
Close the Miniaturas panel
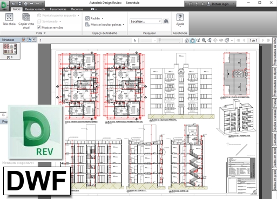pos(34,40)
